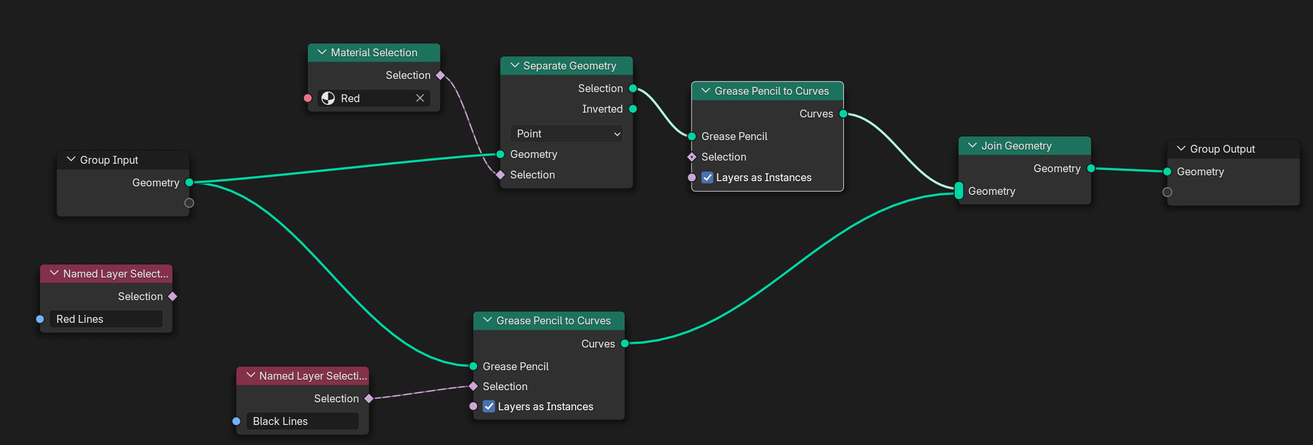1313x445 pixels.
Task: Click Separate Geometry's Inverted output socket
Action: click(x=633, y=109)
